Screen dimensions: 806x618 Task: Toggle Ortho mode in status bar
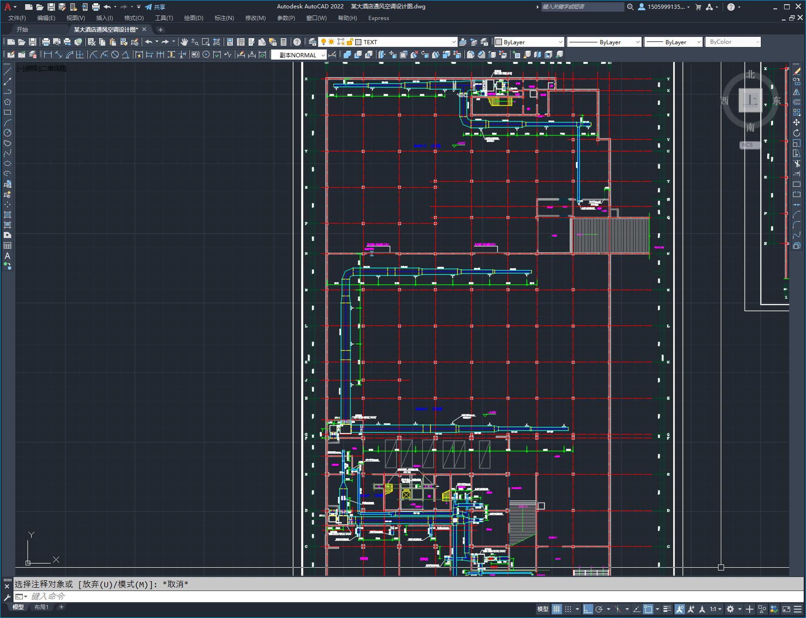pyautogui.click(x=588, y=609)
